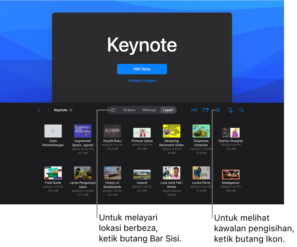297x247 pixels.
Task: Click the "Iceland" file name
Action: coord(142,183)
